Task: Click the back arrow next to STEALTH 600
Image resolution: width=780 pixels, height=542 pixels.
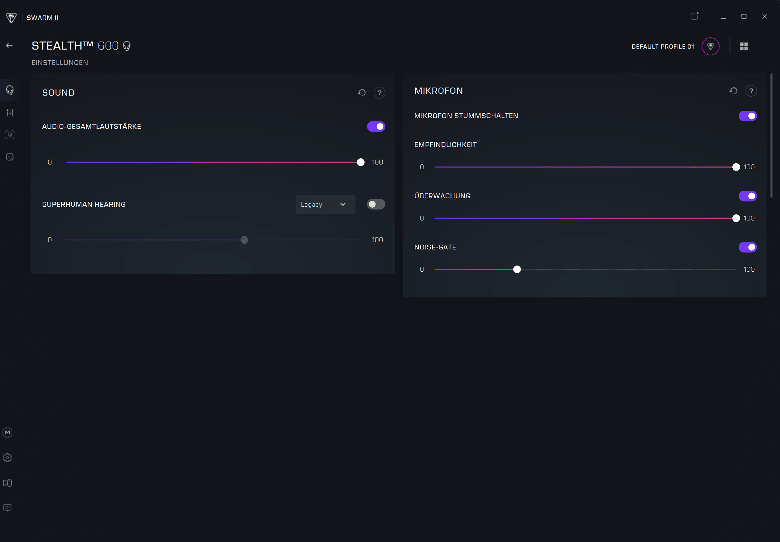Action: 10,45
